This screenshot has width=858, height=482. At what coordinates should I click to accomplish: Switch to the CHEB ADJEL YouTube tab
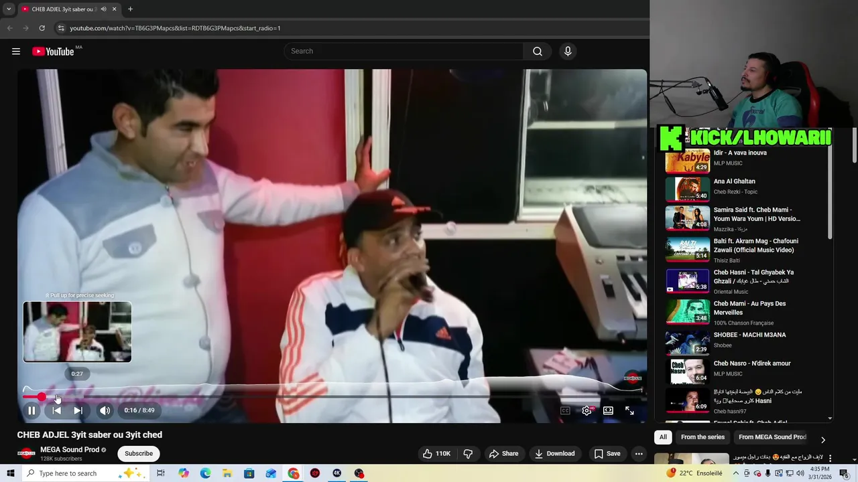(64, 9)
